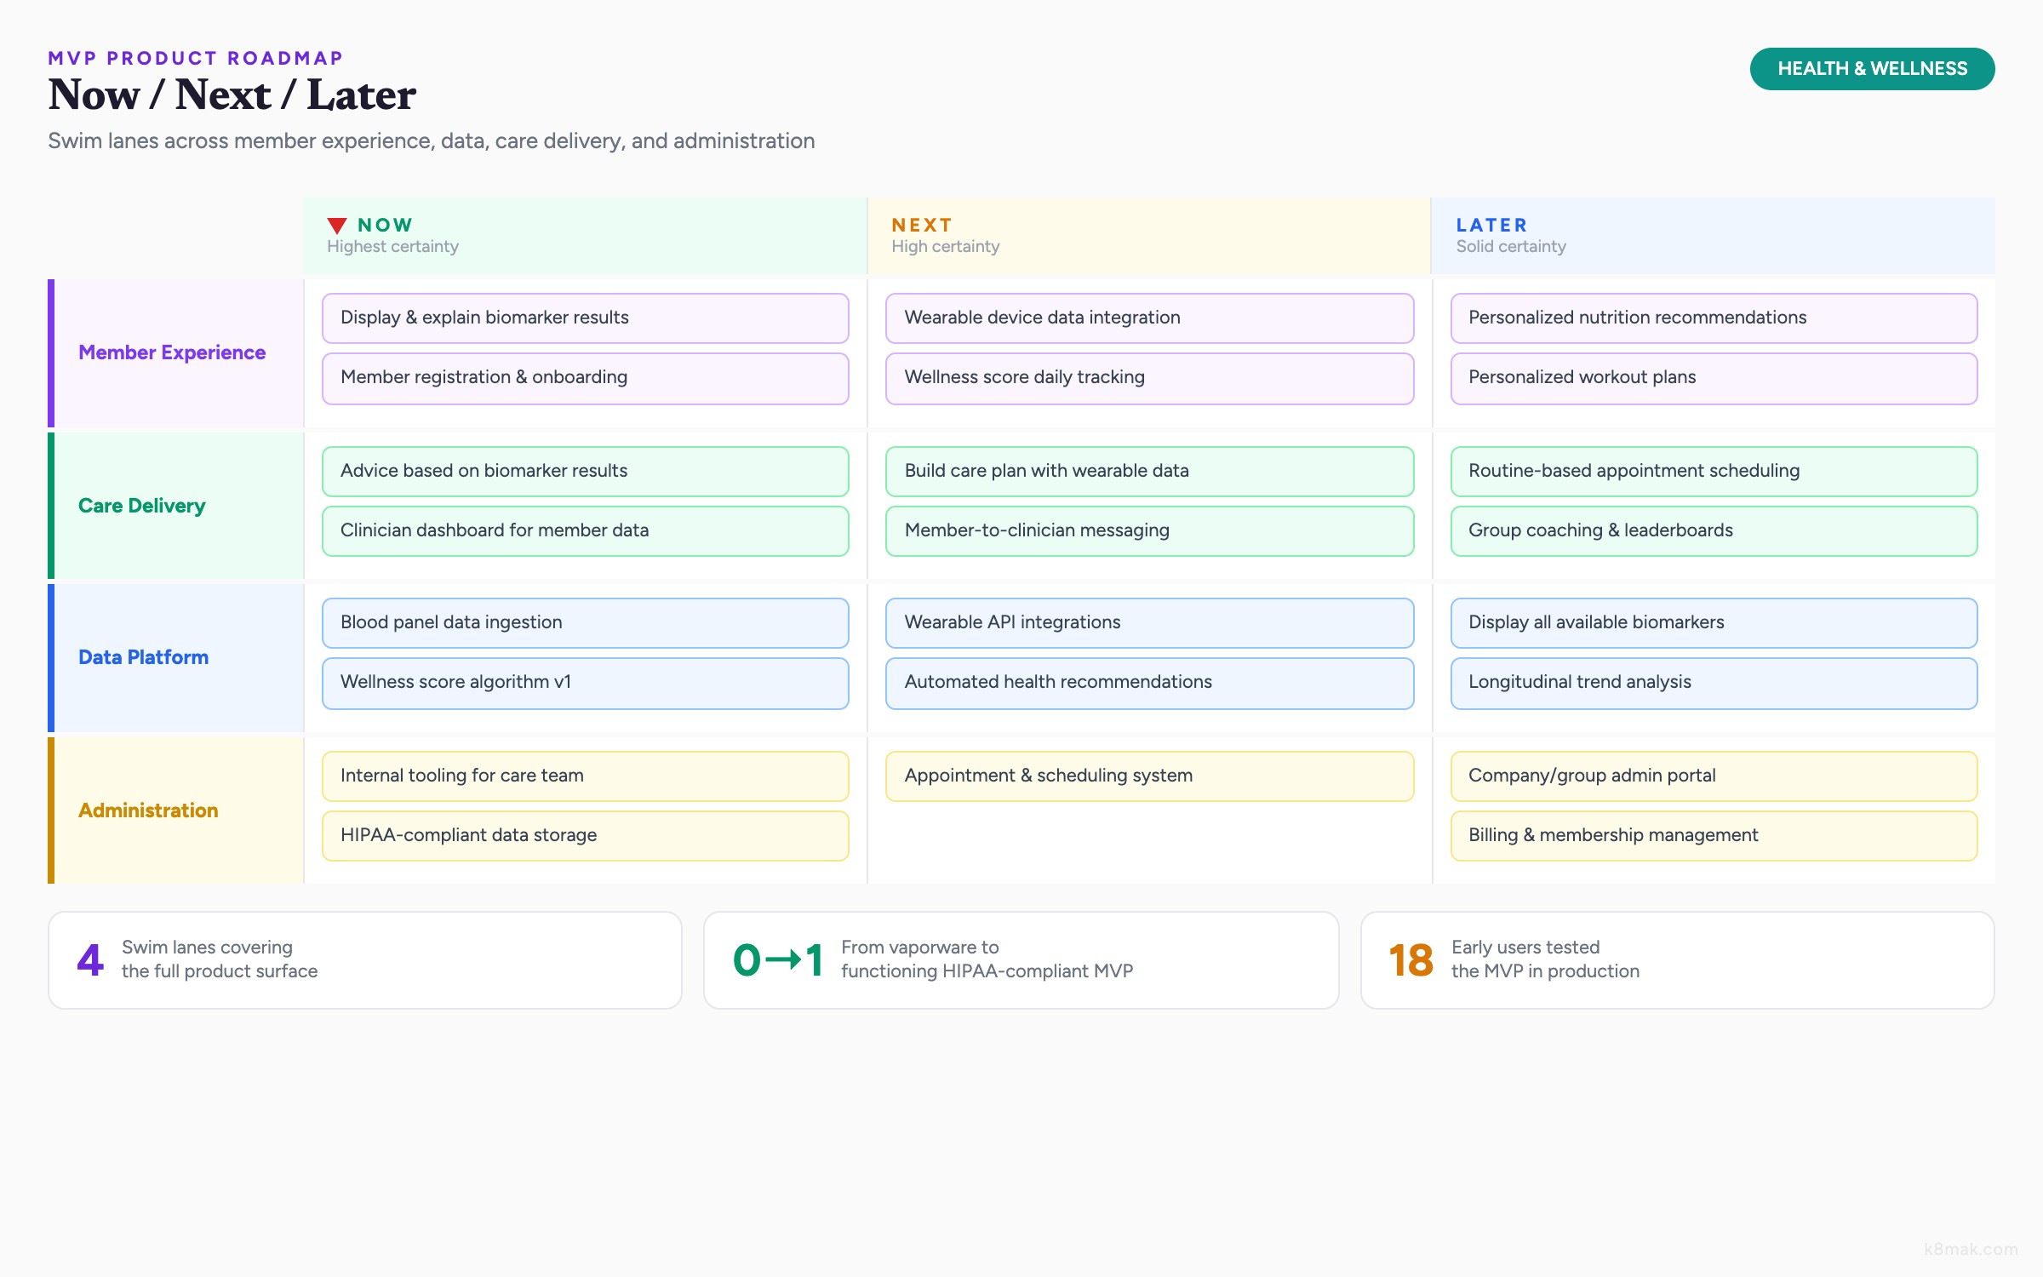2043x1277 pixels.
Task: Select 'Appointment & scheduling system' card
Action: pyautogui.click(x=1150, y=776)
